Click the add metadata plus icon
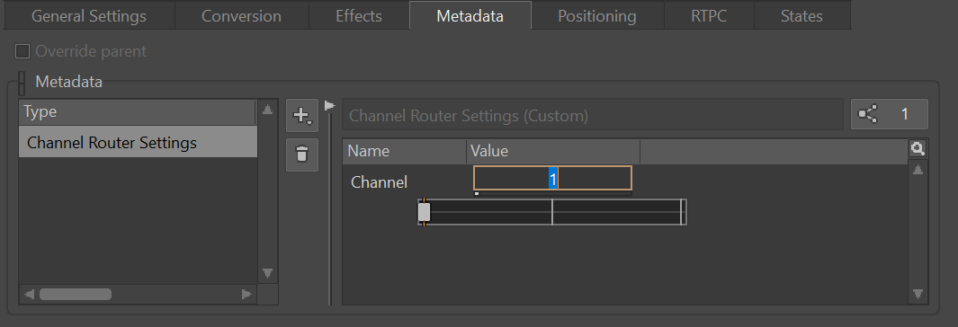The height and width of the screenshot is (327, 958). click(x=302, y=115)
